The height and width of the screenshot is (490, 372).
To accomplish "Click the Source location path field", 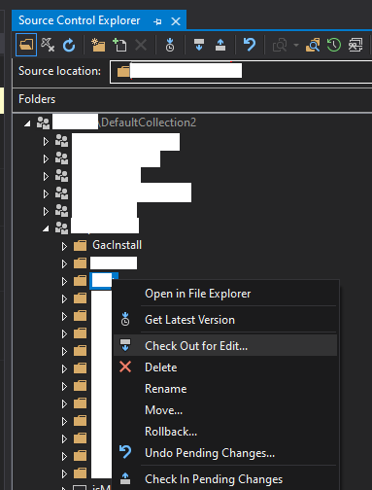I will click(241, 71).
